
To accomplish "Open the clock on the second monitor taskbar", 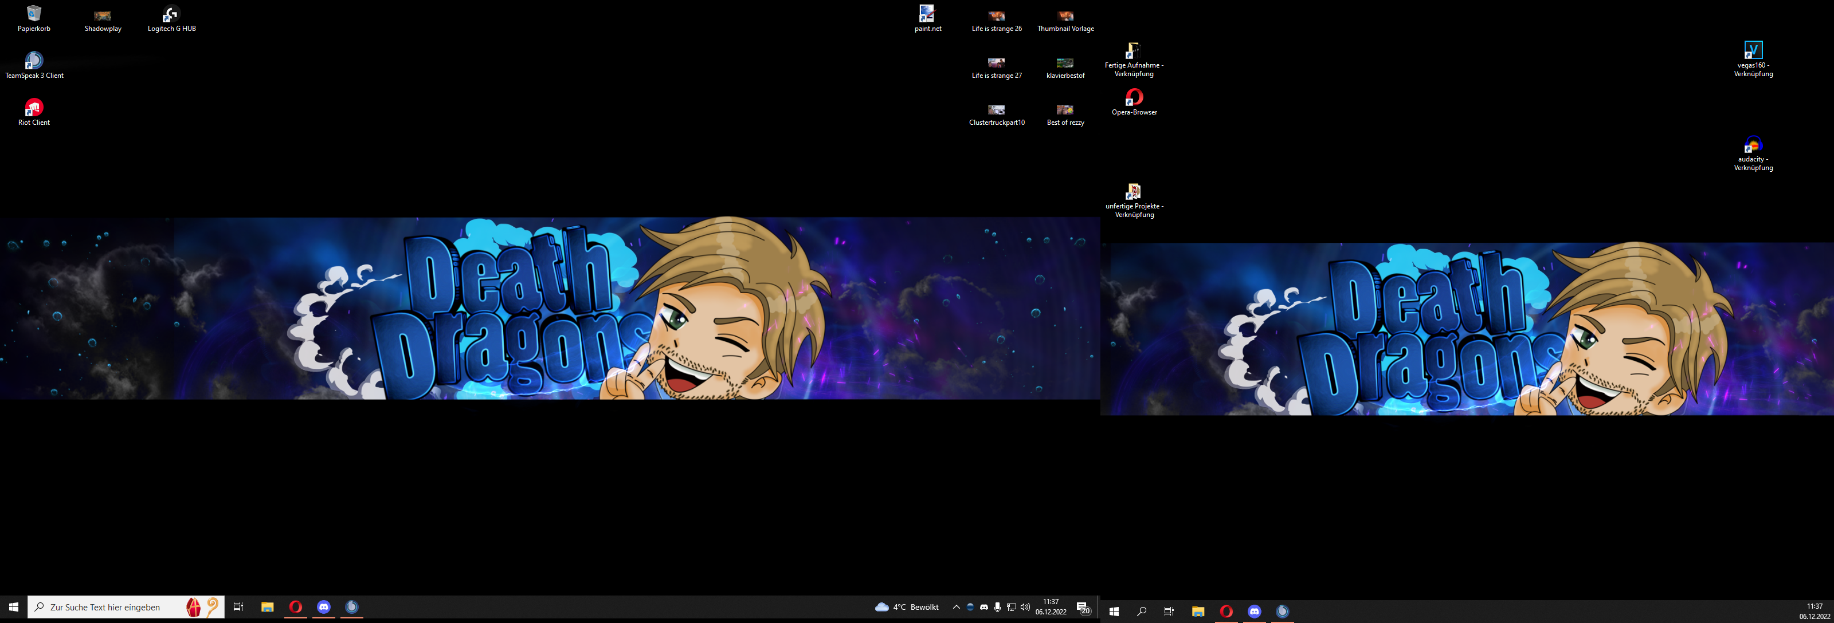I will pyautogui.click(x=1814, y=611).
